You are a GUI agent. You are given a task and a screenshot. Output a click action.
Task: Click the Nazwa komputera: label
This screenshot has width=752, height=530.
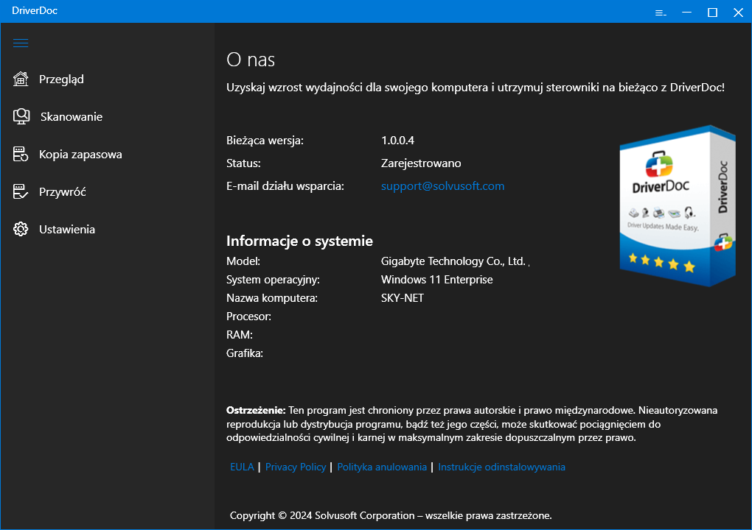pyautogui.click(x=272, y=298)
